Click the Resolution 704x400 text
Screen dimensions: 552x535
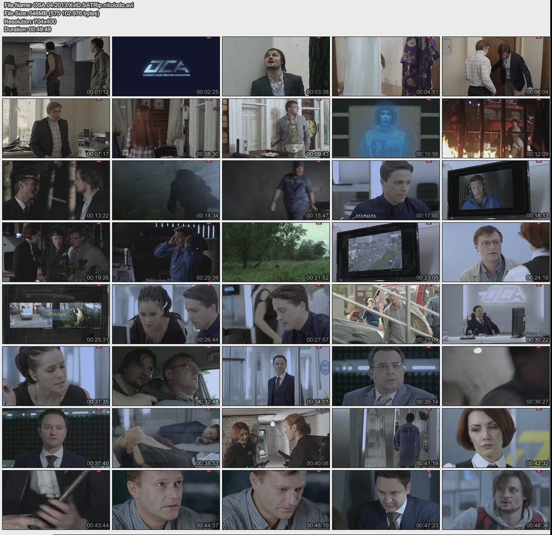[x=30, y=22]
